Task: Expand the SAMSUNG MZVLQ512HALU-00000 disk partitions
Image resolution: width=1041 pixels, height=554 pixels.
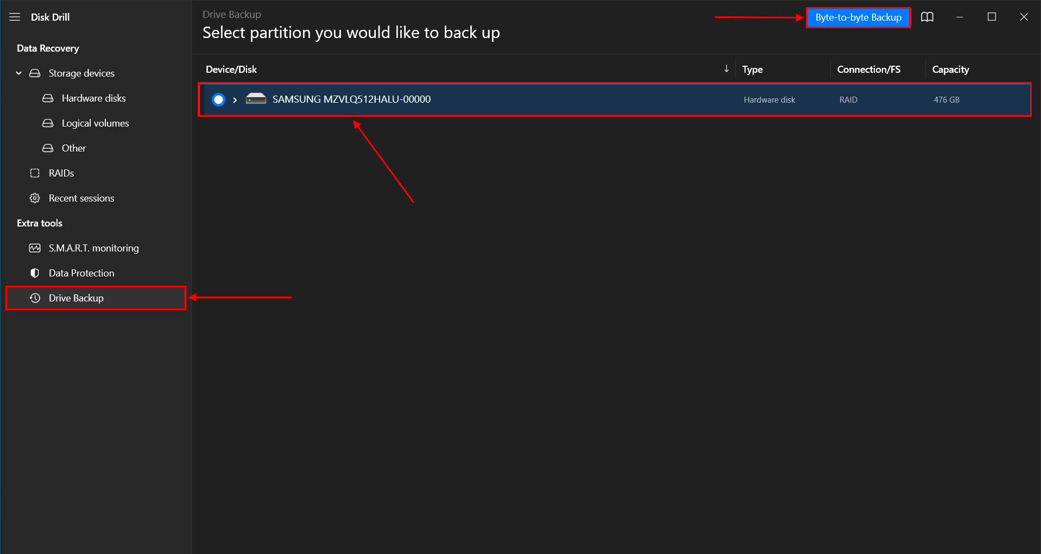Action: point(235,100)
